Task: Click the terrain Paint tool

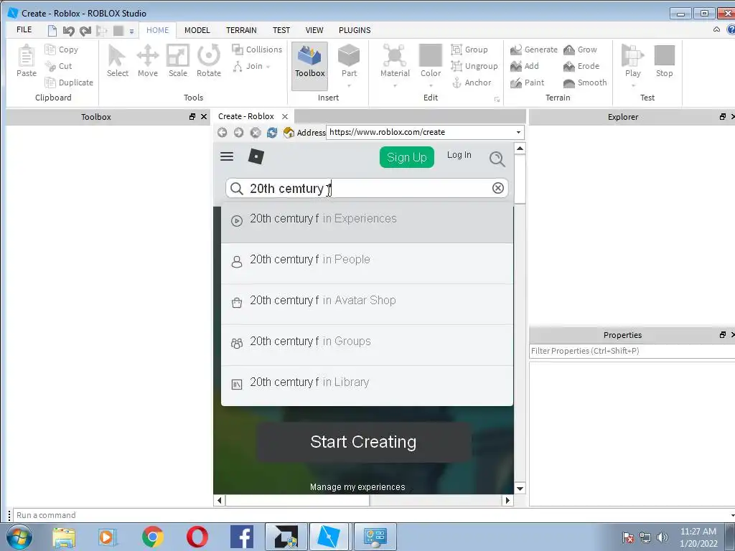Action: pyautogui.click(x=527, y=83)
